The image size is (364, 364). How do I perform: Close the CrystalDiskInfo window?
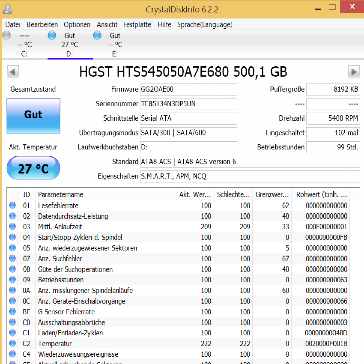[x=352, y=6]
